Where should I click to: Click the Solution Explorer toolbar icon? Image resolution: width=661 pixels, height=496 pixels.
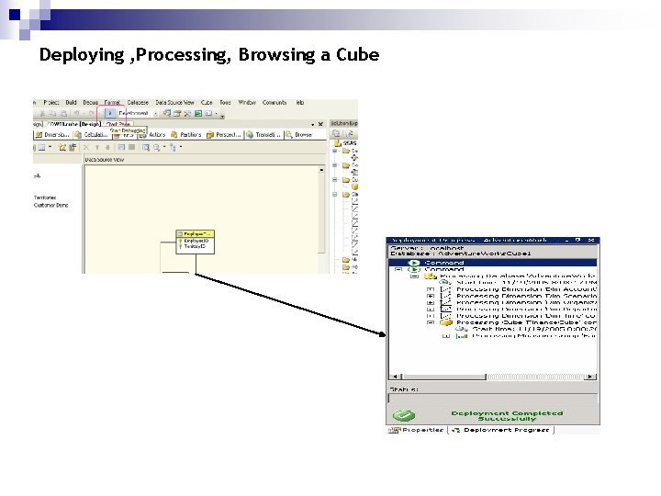click(167, 113)
